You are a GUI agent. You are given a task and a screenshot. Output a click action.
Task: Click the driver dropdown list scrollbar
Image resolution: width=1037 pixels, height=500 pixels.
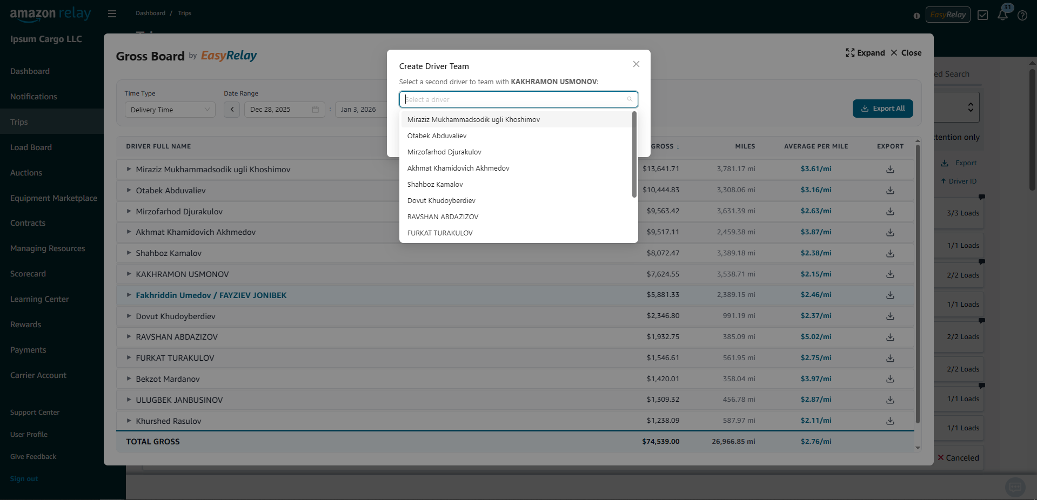(634, 154)
